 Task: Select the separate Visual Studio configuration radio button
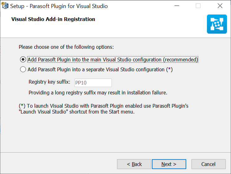point(23,69)
